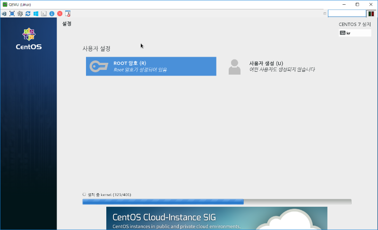
Task: Click 'Root 암호가 설정되어 있음' status text
Action: [x=140, y=70]
